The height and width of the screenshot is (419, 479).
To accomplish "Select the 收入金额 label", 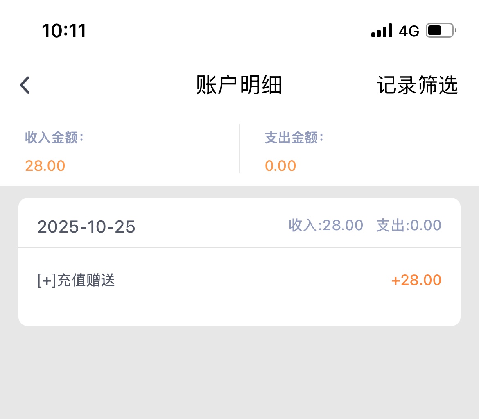I will coord(54,138).
